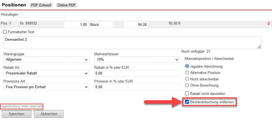Choose Alternative Position radio button
The image size is (272, 120).
pos(187,73)
